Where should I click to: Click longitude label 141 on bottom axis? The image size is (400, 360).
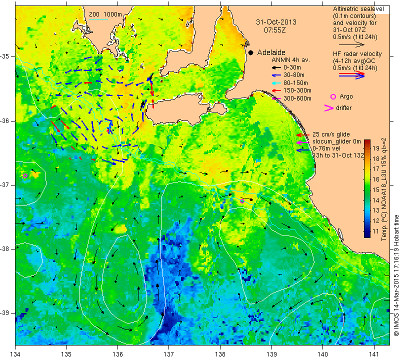coord(374,354)
